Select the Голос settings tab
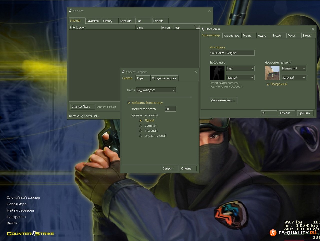The image size is (320, 241). coord(293,36)
